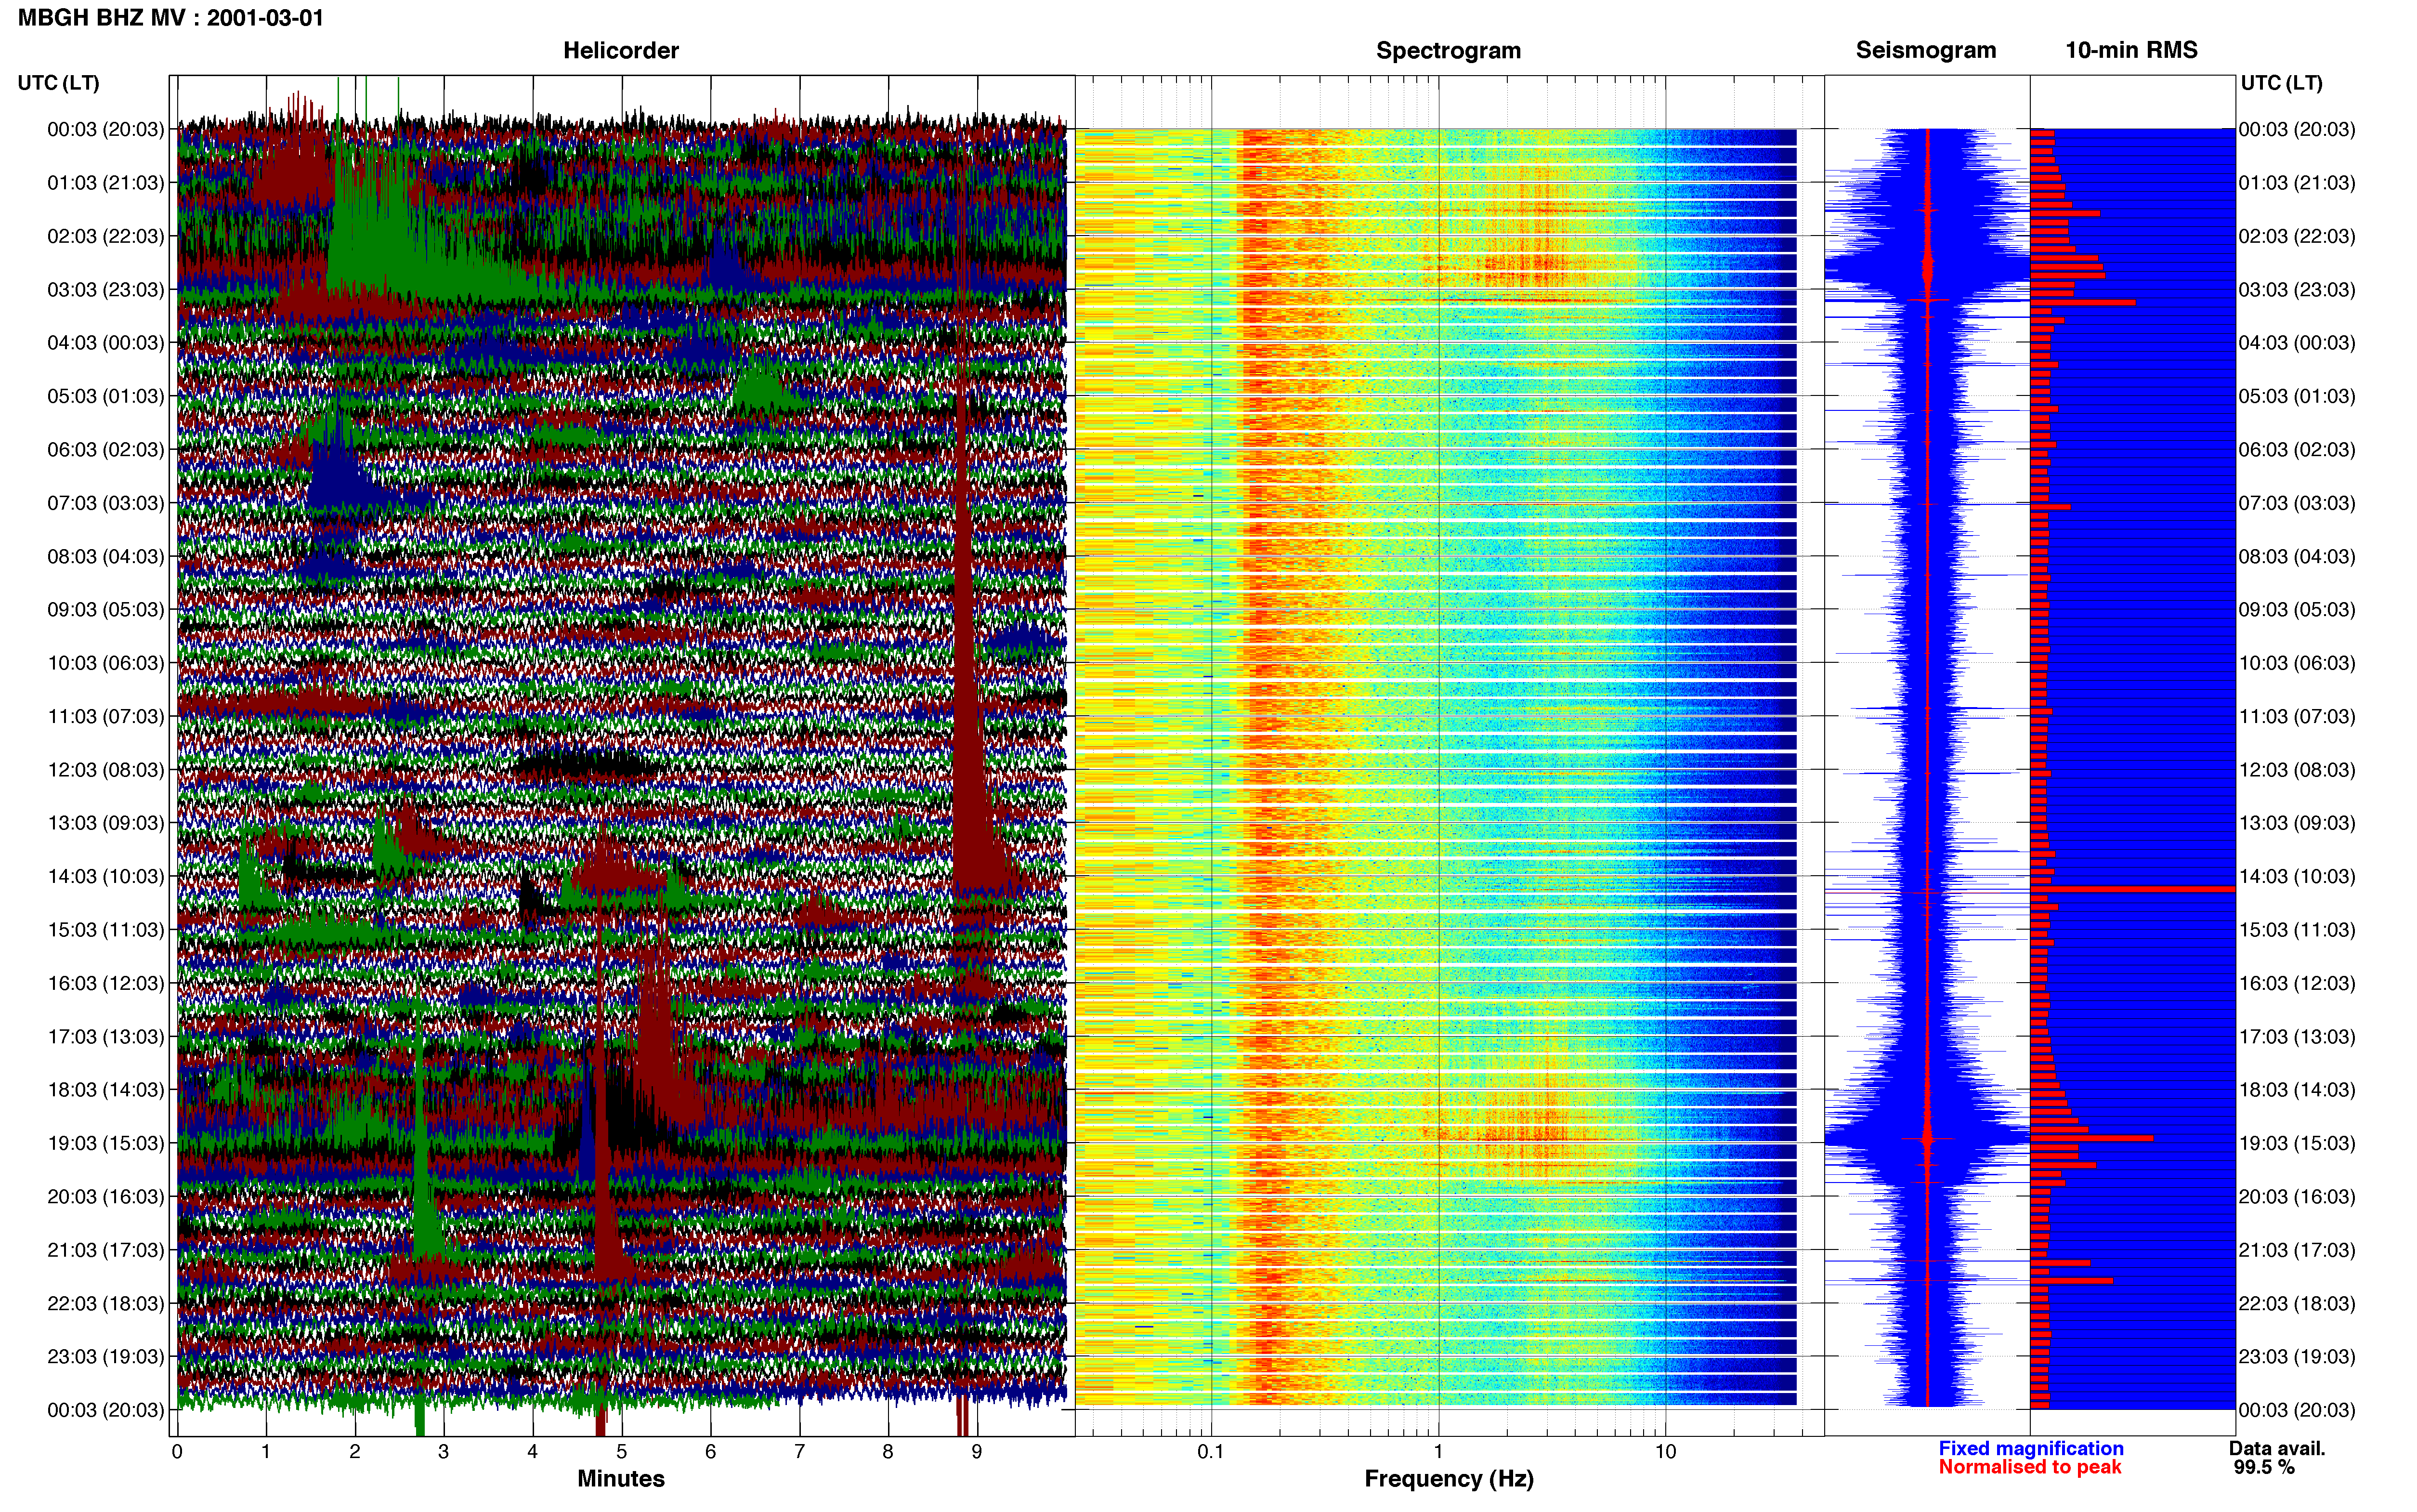This screenshot has width=2417, height=1512.
Task: Click helicorder minute tick '0'
Action: 177,1451
